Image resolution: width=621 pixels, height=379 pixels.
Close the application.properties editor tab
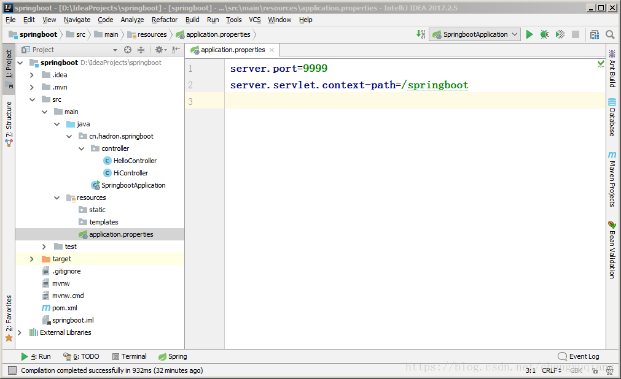271,50
